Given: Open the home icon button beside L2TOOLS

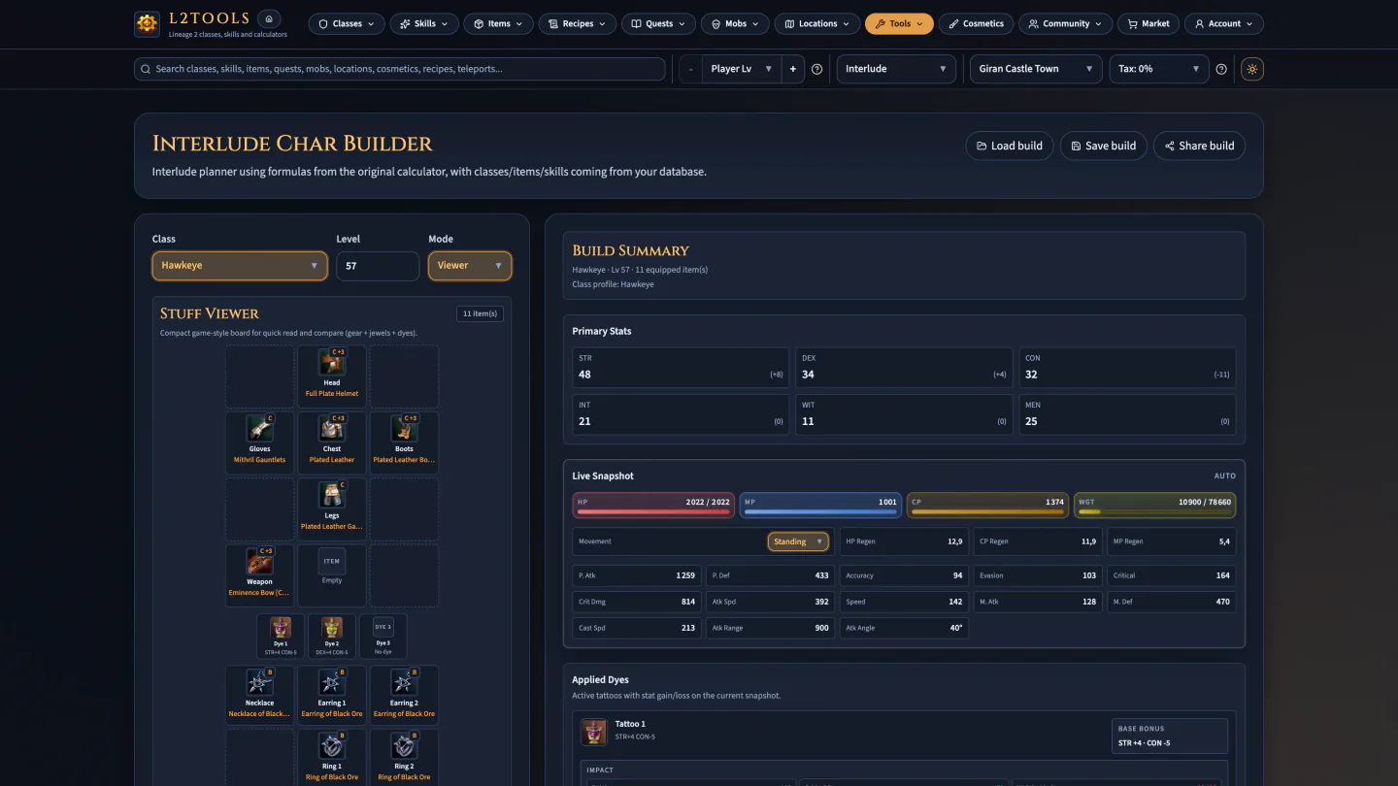Looking at the screenshot, I should tap(270, 18).
